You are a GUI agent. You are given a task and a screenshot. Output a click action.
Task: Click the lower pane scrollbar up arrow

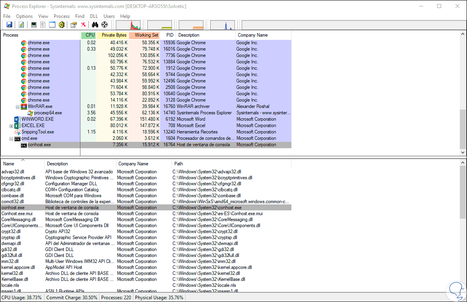tap(463, 163)
